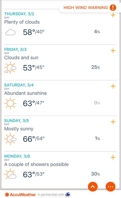Select the Thursday, 3/2 heading

19,14
